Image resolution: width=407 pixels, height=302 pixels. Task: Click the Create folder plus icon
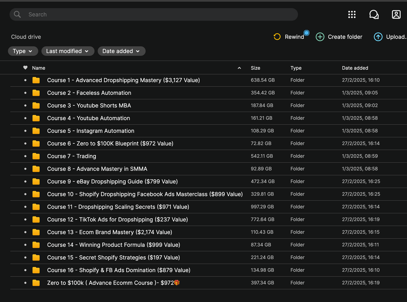coord(320,37)
